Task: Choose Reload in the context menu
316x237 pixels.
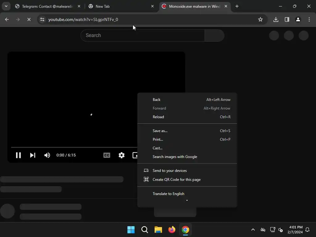Action: pyautogui.click(x=187, y=117)
